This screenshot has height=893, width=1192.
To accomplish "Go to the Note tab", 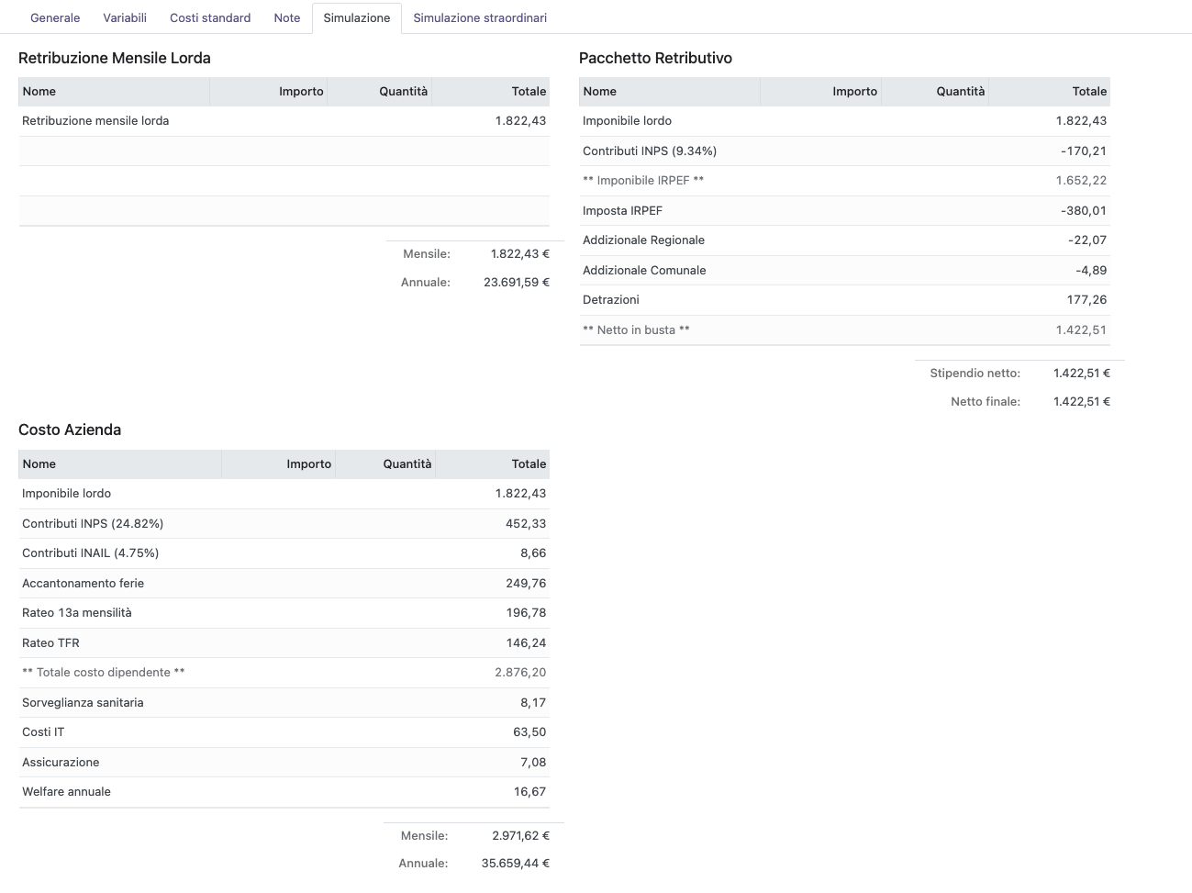I will 286,17.
